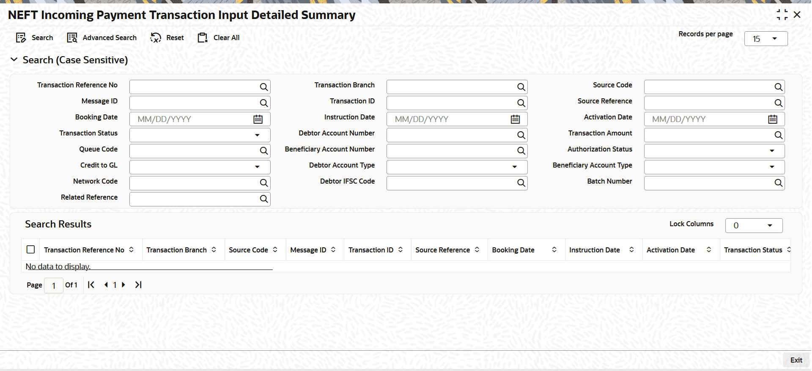Open lookup for Message ID field
The image size is (812, 371).
[x=264, y=103]
